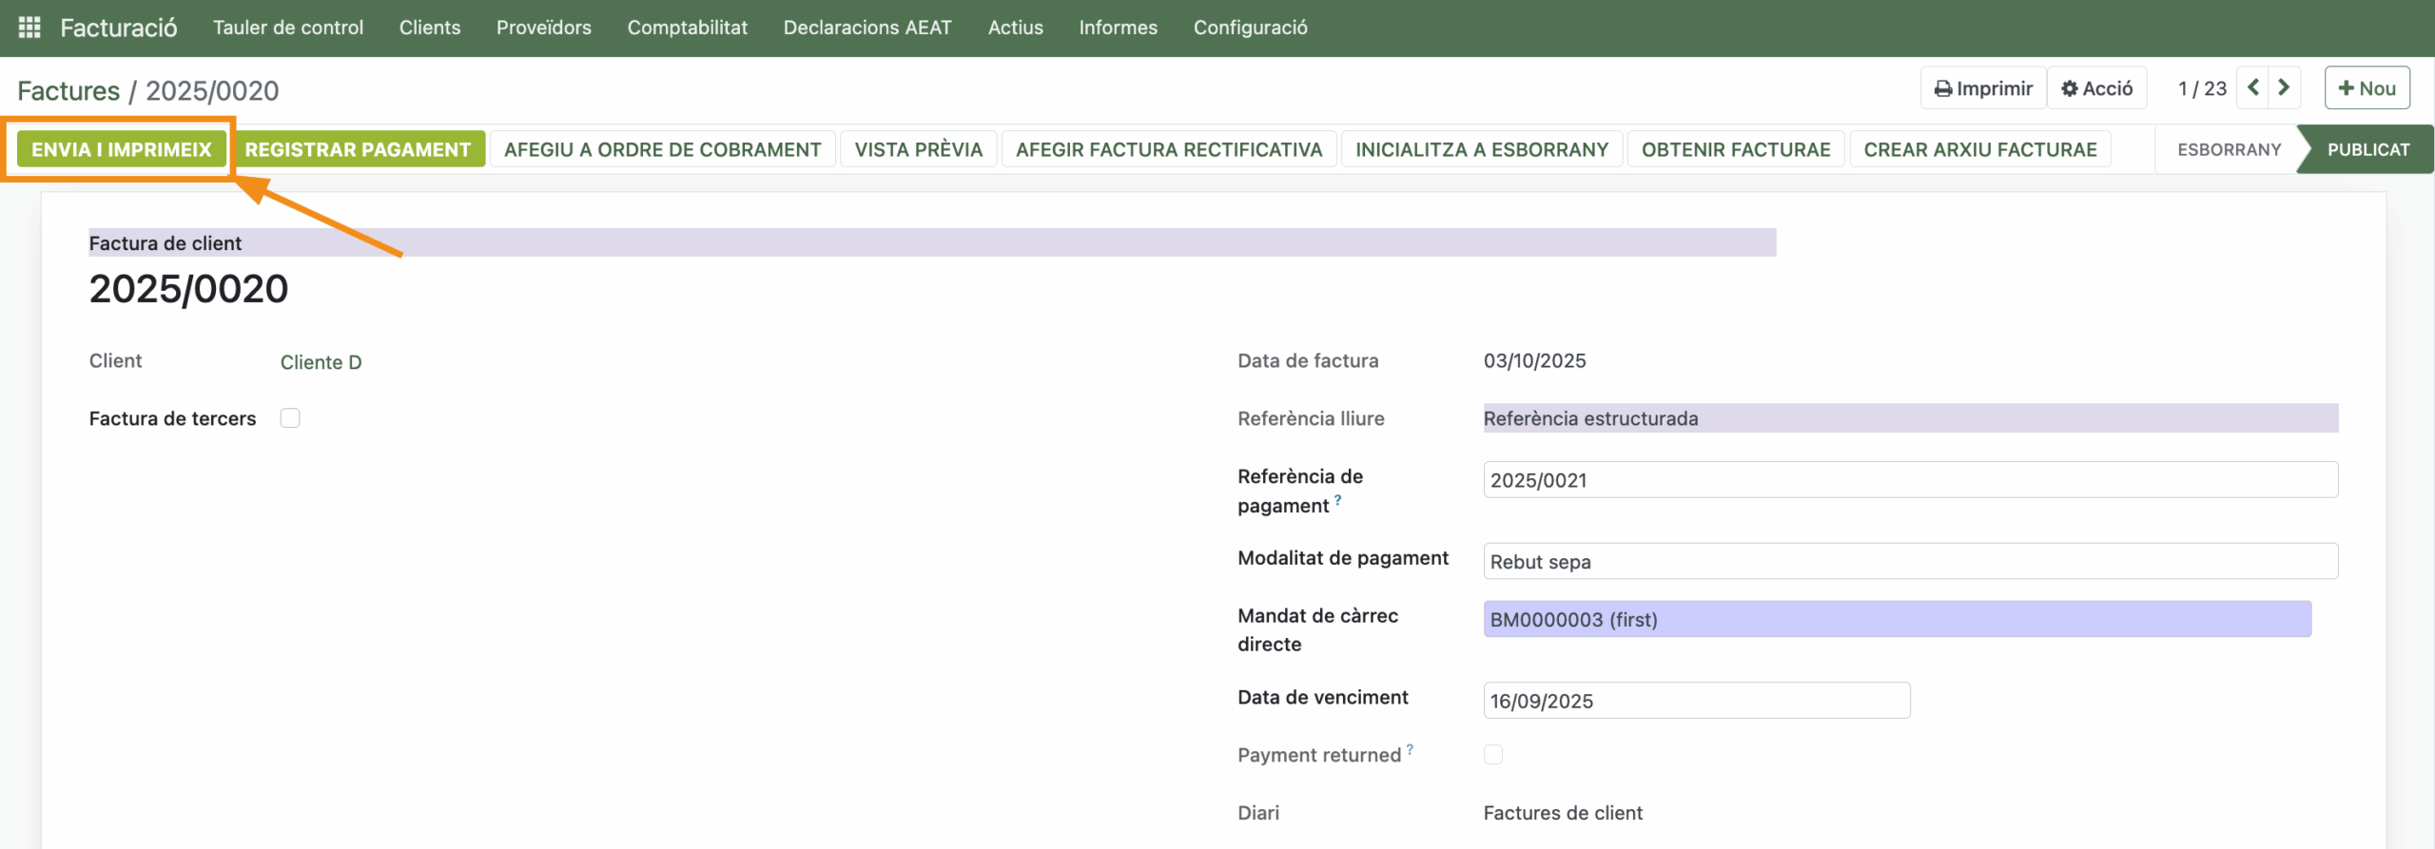The height and width of the screenshot is (849, 2435).
Task: Open the Cliente D customer link
Action: 321,362
